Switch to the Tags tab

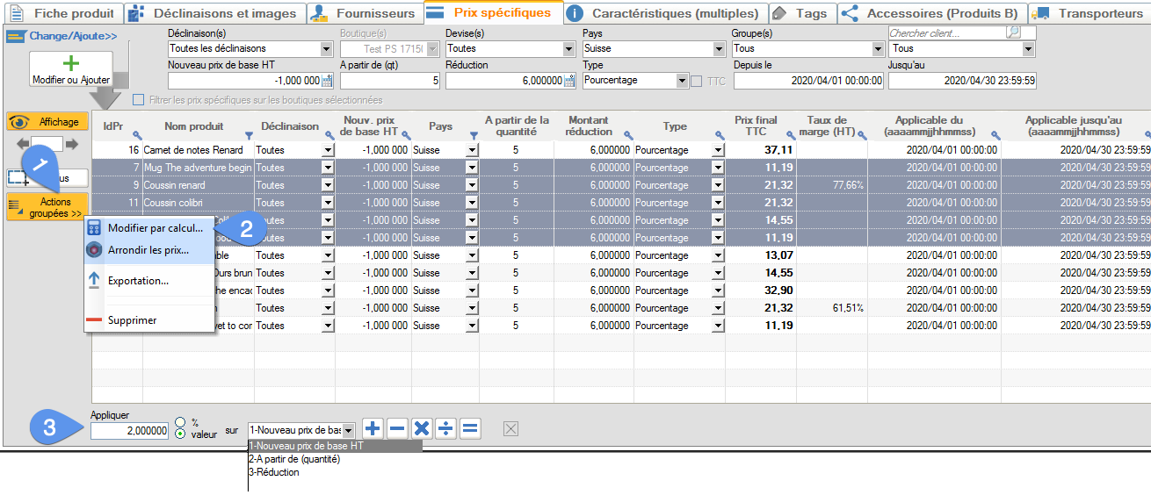pos(802,13)
